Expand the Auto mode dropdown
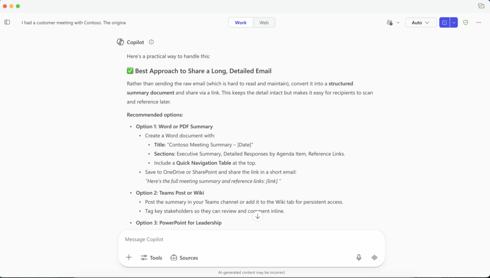Viewport: 490px width, 278px height. point(421,22)
